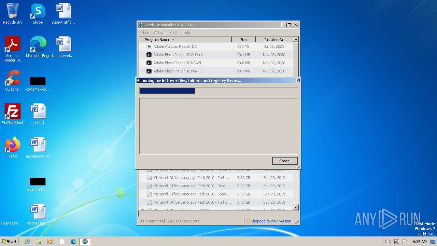The image size is (437, 246).
Task: Close the scanning dialog with X
Action: [x=298, y=80]
